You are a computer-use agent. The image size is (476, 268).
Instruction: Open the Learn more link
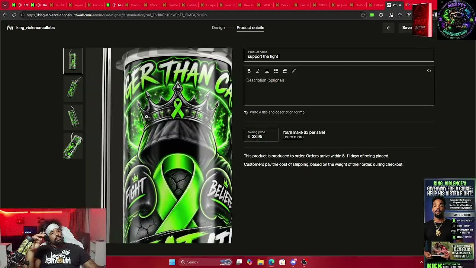click(x=293, y=137)
